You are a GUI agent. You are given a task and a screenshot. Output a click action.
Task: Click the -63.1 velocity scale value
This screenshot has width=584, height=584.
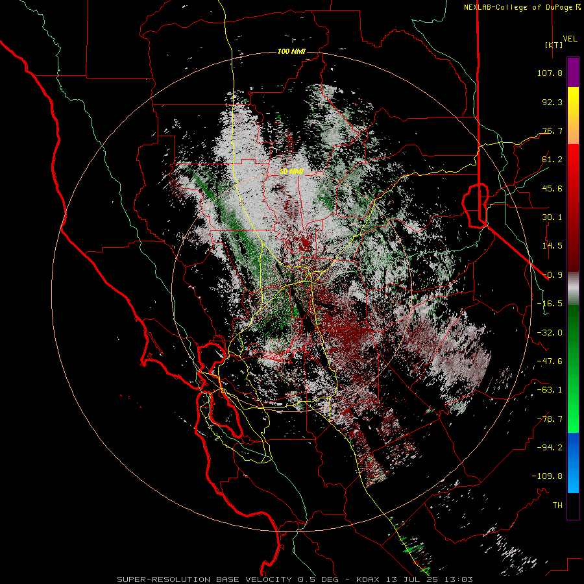550,390
